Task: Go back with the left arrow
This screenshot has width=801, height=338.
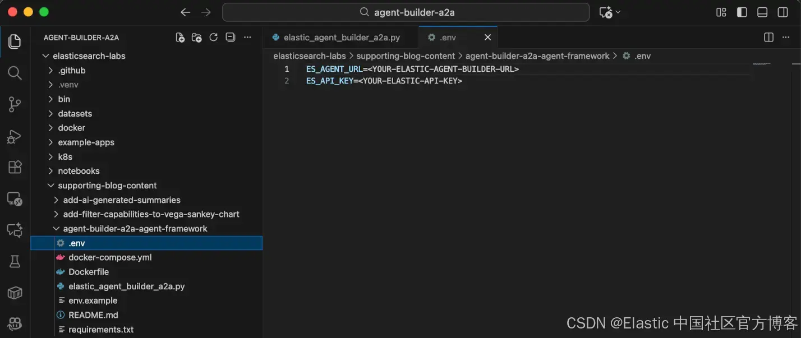Action: click(186, 12)
